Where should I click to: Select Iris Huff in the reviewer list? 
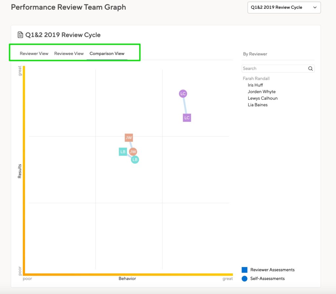pos(255,85)
